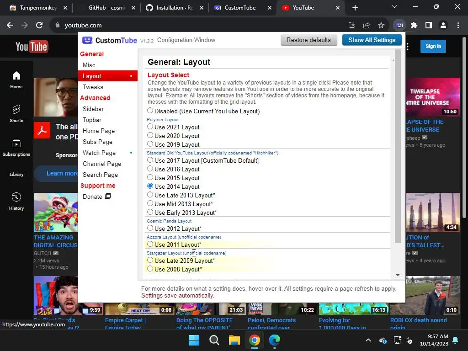Select Use 2011 Layout option

tap(150, 244)
